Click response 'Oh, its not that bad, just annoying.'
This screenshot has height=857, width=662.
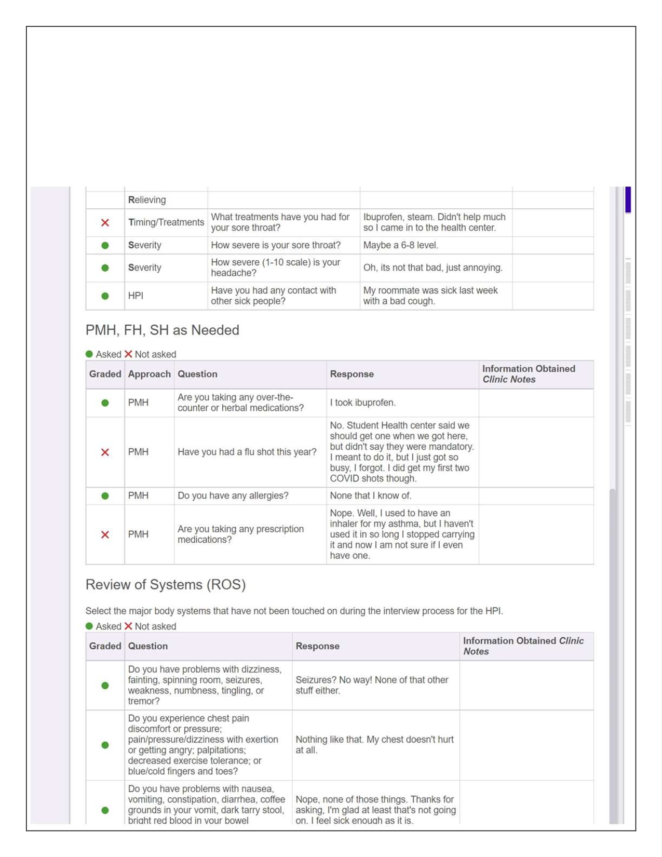pyautogui.click(x=433, y=267)
